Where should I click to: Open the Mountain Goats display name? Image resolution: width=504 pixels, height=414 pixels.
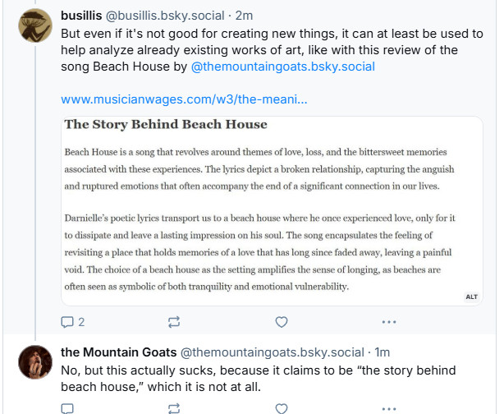tap(118, 352)
